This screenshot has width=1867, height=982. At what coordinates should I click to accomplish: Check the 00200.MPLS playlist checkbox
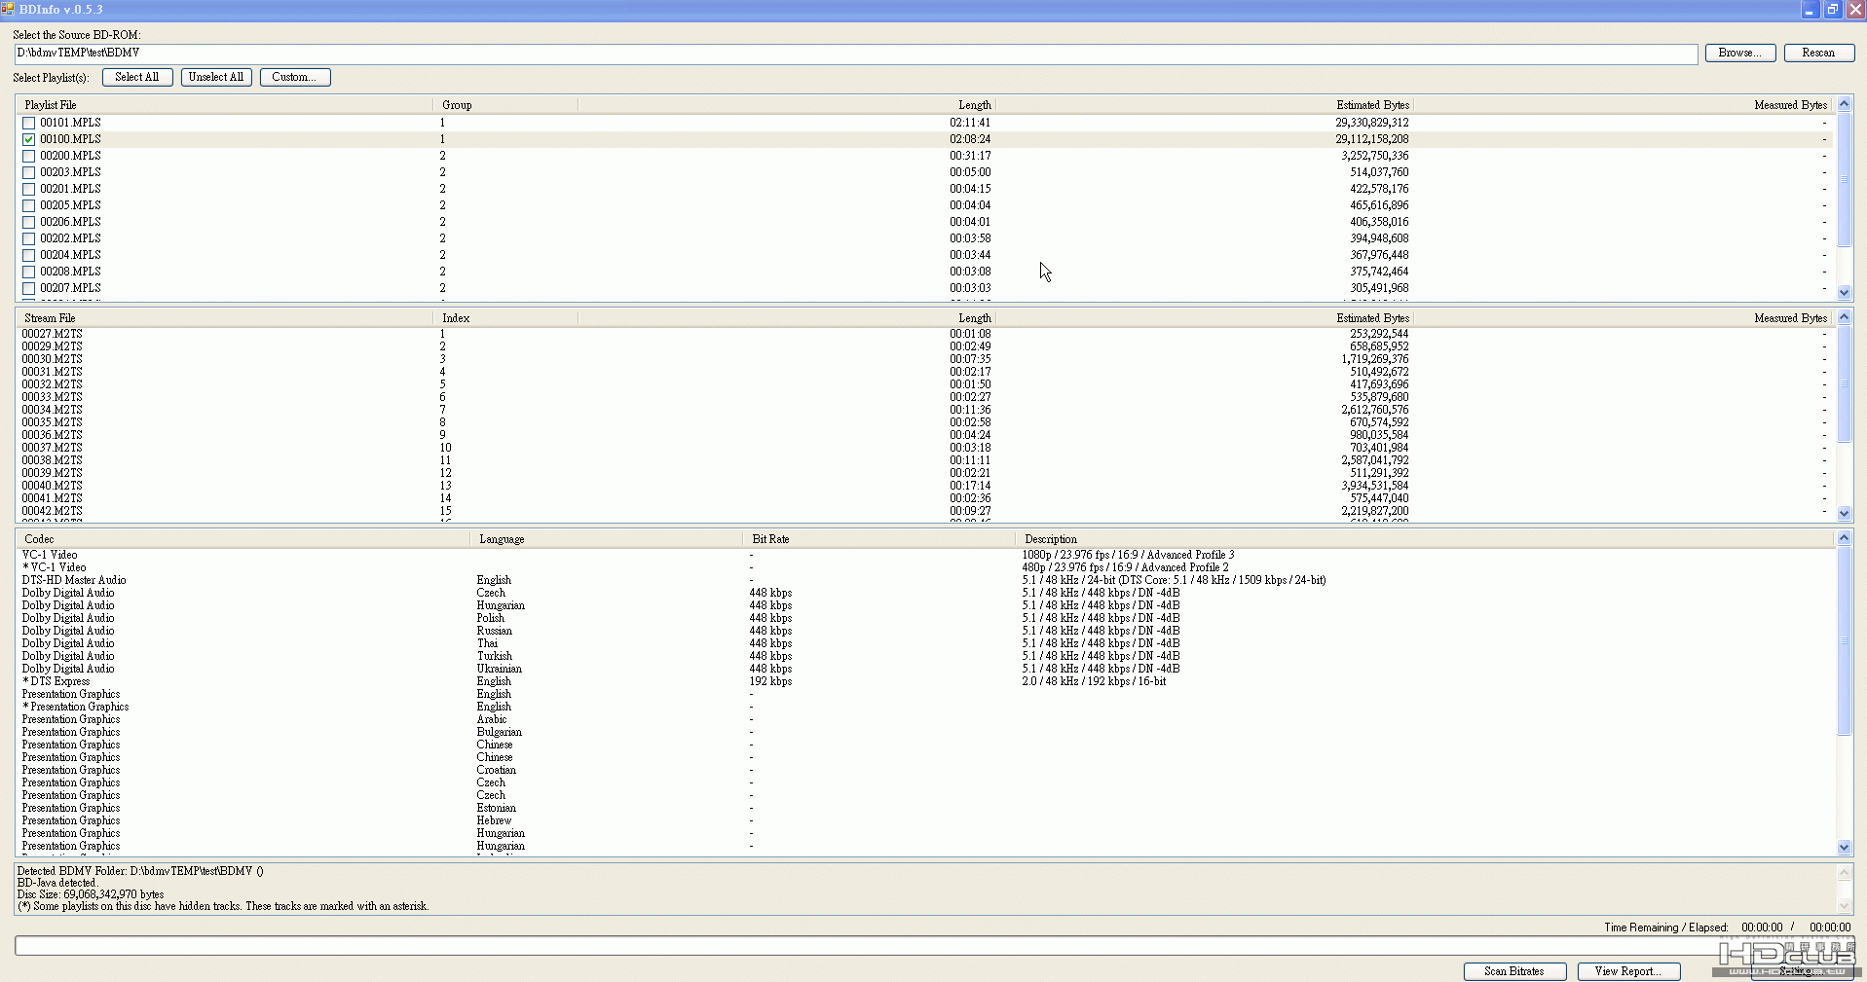tap(29, 157)
